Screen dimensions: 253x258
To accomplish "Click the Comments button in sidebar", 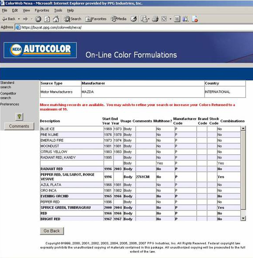I will pos(19,126).
